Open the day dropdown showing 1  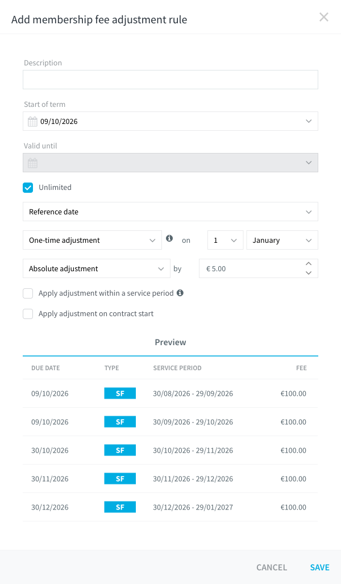click(225, 240)
